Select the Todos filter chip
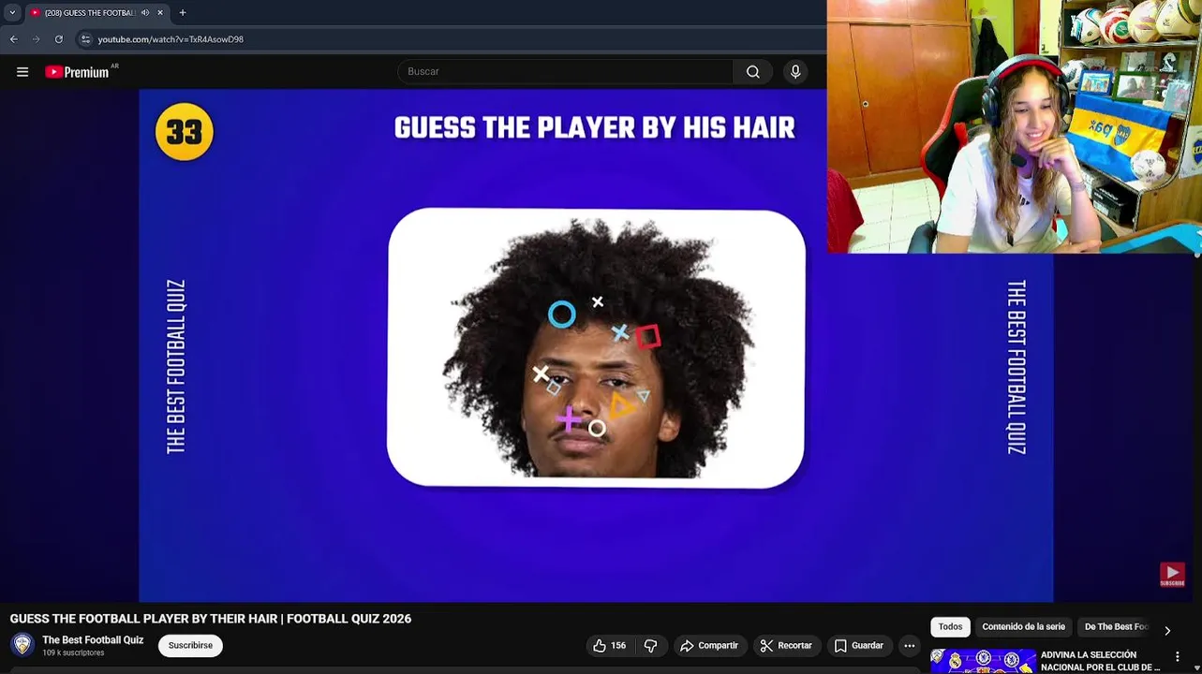Viewport: 1202px width, 674px height. pos(950,627)
